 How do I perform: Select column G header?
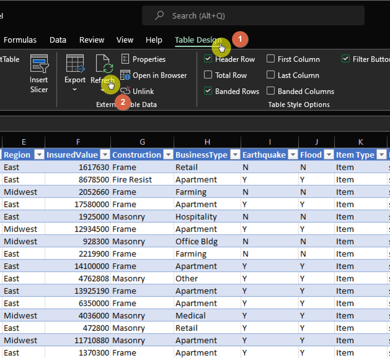[x=142, y=142]
